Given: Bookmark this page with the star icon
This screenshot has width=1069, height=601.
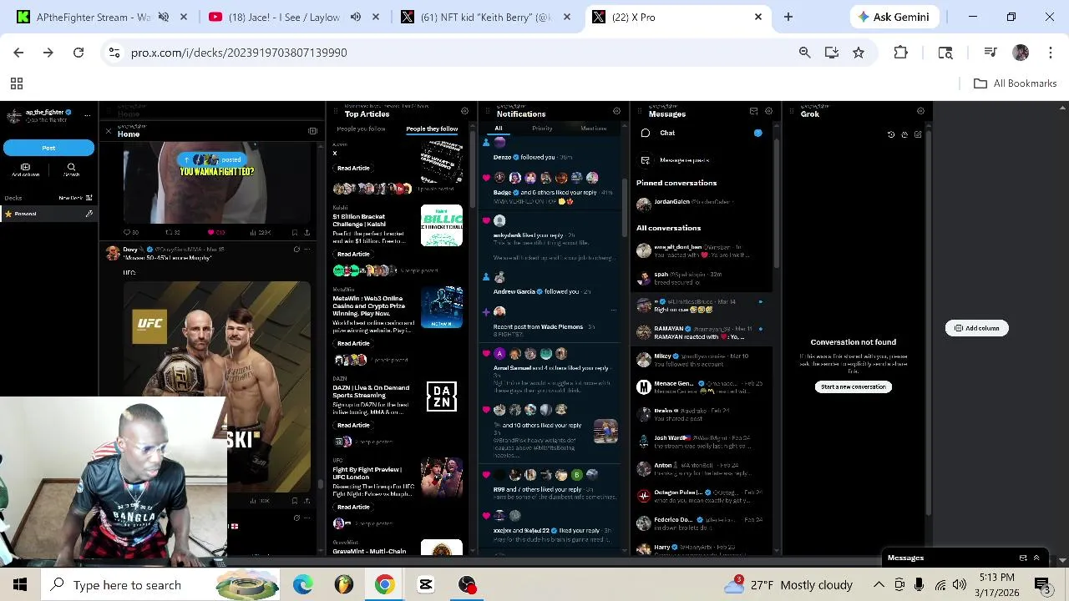Looking at the screenshot, I should coord(859,53).
